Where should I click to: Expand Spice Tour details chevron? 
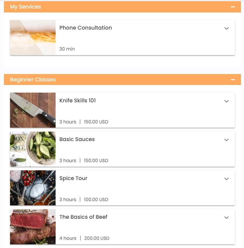click(226, 179)
